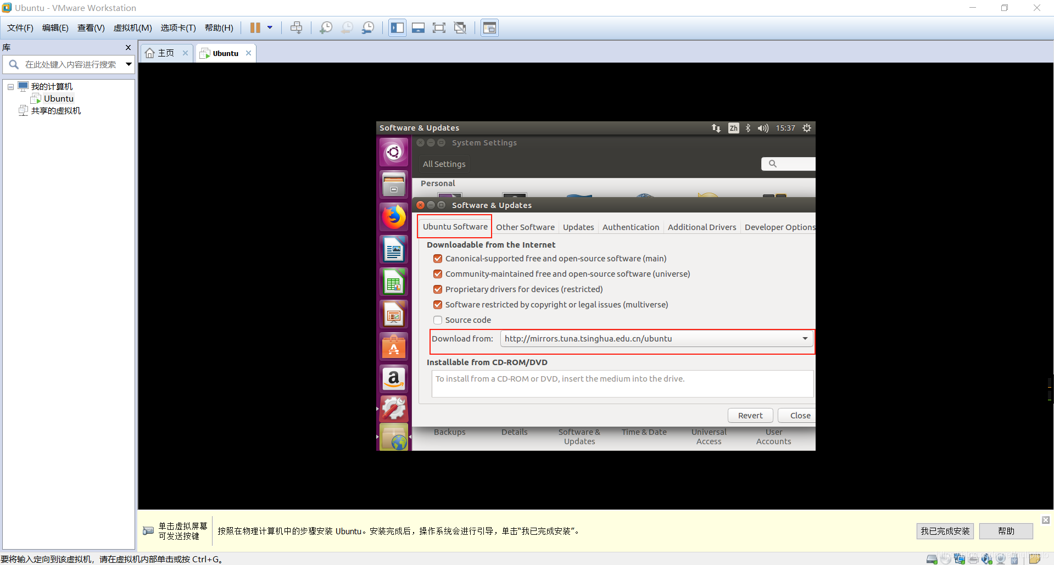This screenshot has width=1054, height=565.
Task: Open the 编辑(E) menu
Action: (x=55, y=28)
